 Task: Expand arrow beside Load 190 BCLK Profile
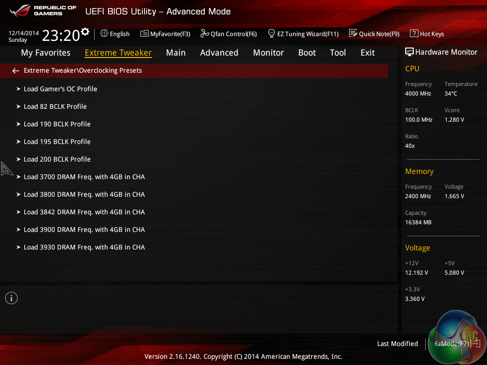point(19,124)
